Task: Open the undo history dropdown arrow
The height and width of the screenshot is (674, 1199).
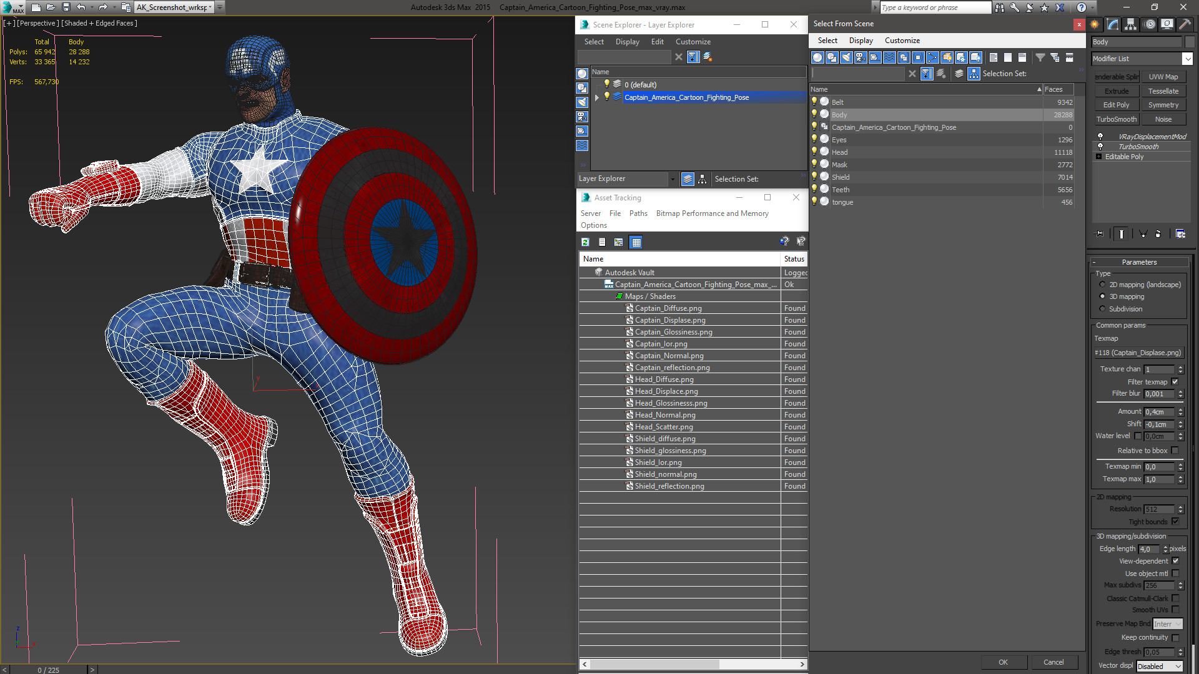Action: pyautogui.click(x=92, y=7)
